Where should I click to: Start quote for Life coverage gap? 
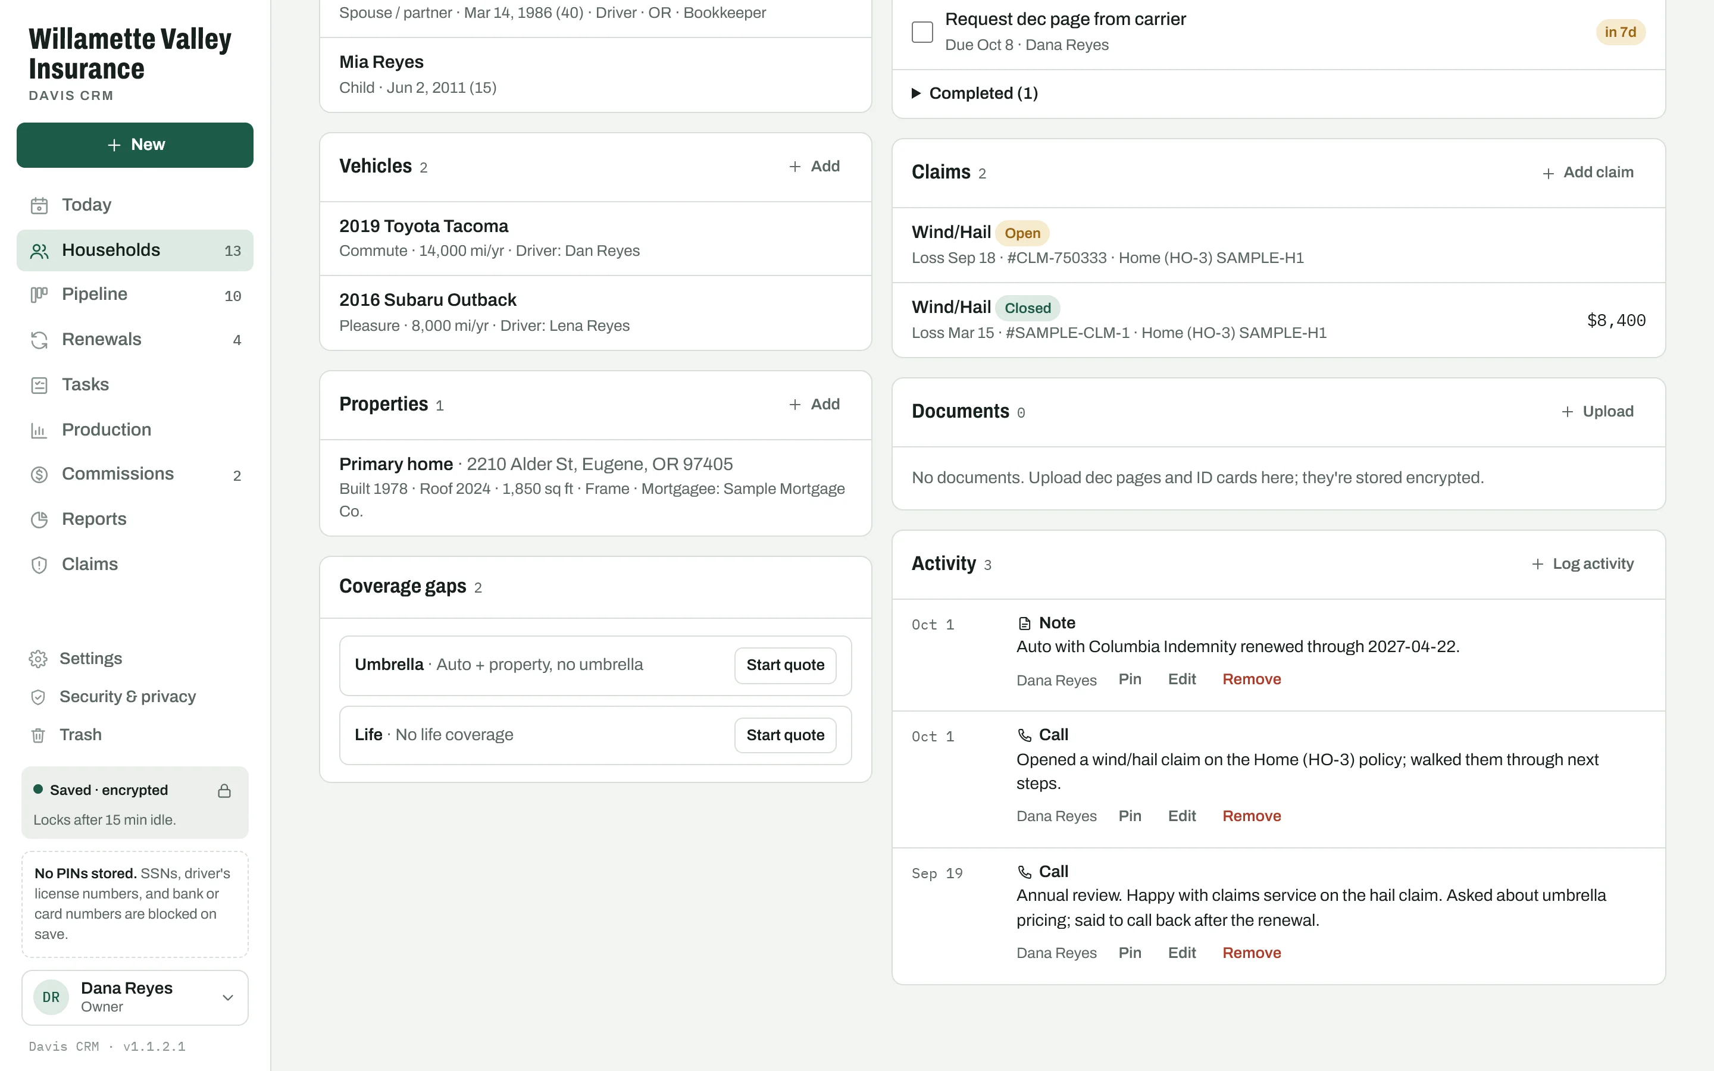(785, 735)
